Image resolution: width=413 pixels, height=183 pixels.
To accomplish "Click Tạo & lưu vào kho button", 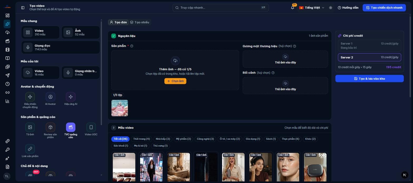I will 369,78.
